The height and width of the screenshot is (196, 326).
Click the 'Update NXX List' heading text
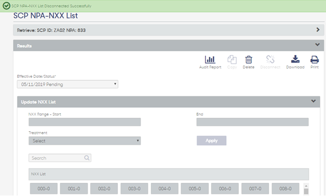[38, 102]
